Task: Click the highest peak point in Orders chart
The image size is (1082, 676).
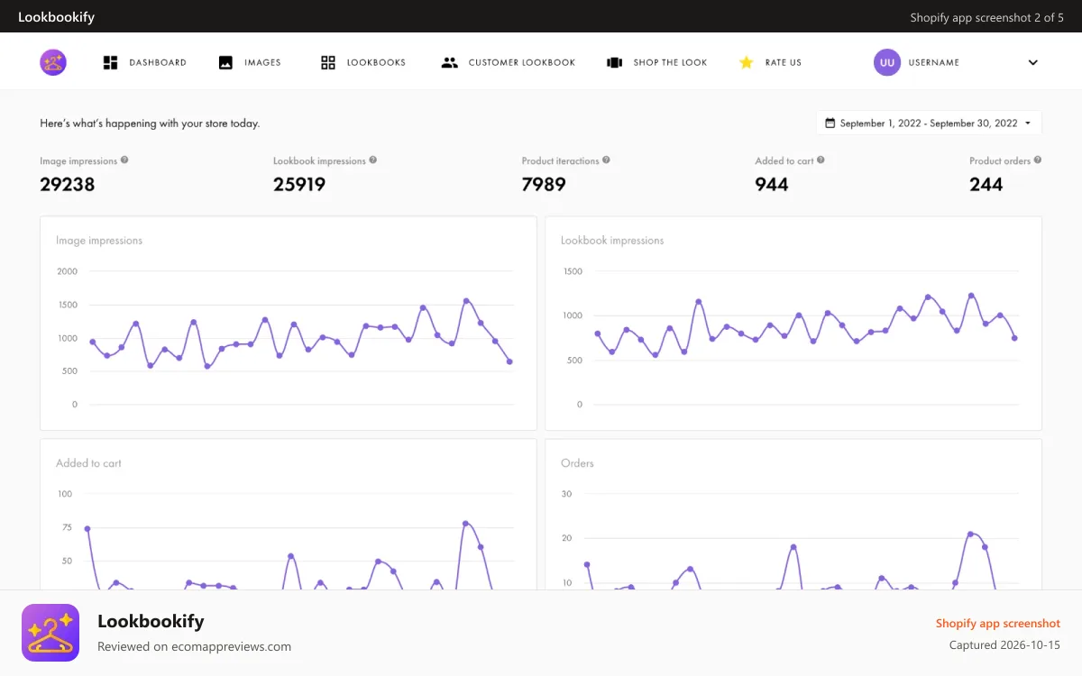Action: pyautogui.click(x=970, y=534)
